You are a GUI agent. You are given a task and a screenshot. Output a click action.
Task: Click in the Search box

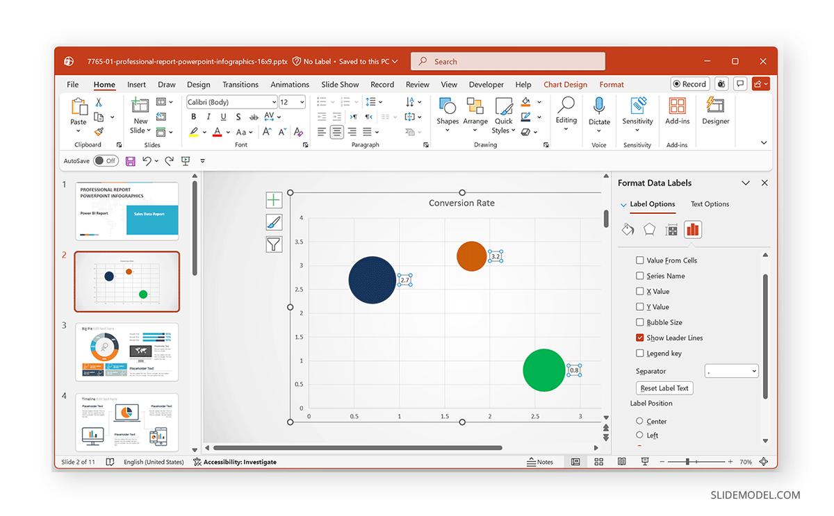508,61
